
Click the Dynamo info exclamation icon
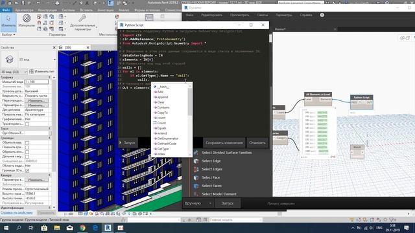322,15
